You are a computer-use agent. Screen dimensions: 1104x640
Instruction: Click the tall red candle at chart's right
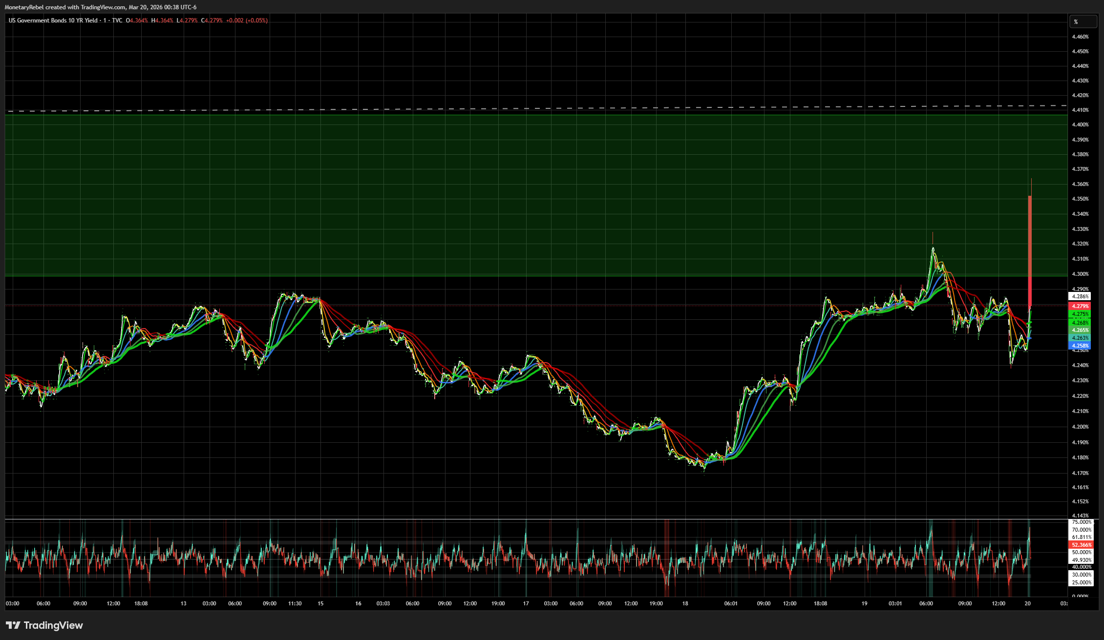tap(1030, 251)
